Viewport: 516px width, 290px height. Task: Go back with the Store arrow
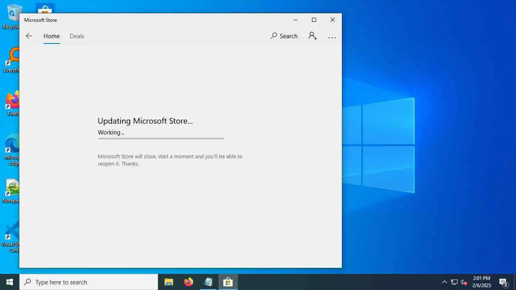click(29, 36)
